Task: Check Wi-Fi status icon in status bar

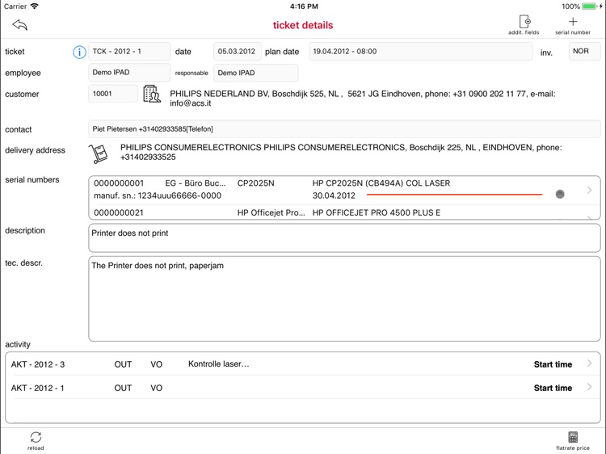Action: tap(35, 6)
